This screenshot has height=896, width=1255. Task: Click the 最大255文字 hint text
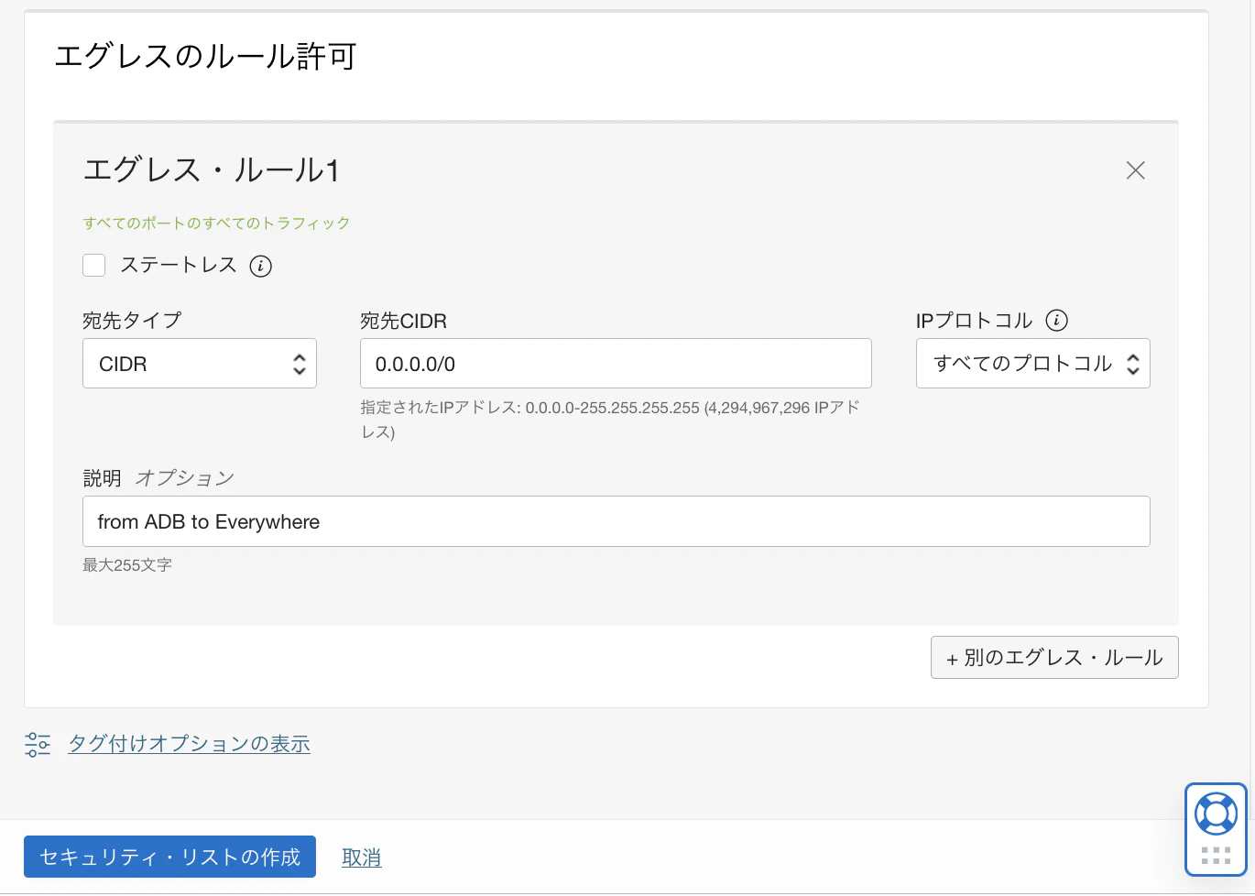pyautogui.click(x=127, y=565)
